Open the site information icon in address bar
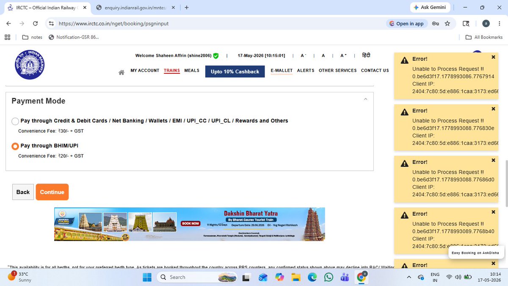 [x=51, y=24]
